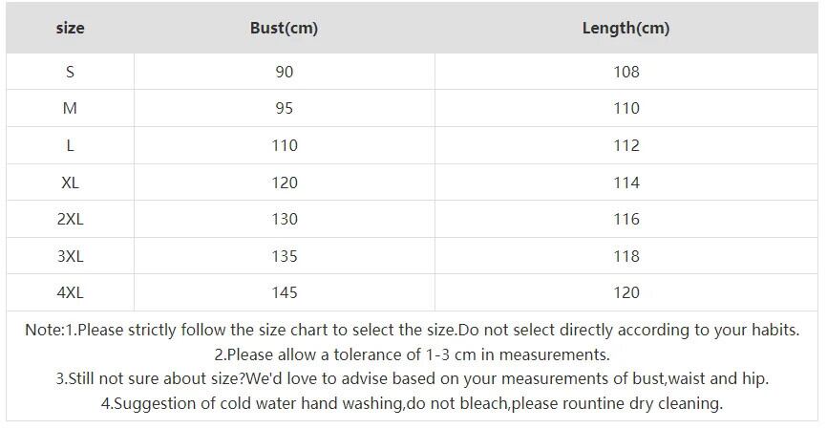Click length value 118 in 3XL row
The height and width of the screenshot is (429, 827).
click(x=626, y=256)
